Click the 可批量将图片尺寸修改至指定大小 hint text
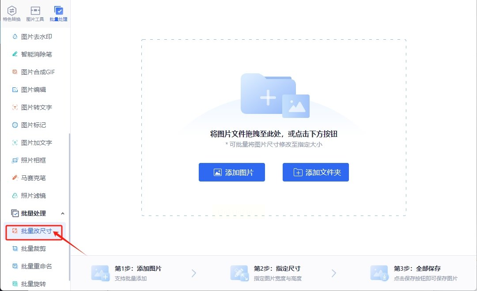The image size is (477, 291). point(274,144)
